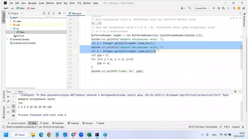The width and height of the screenshot is (248, 139).
Task: Select opened file locate icon in Project panel
Action: [x=44, y=14]
